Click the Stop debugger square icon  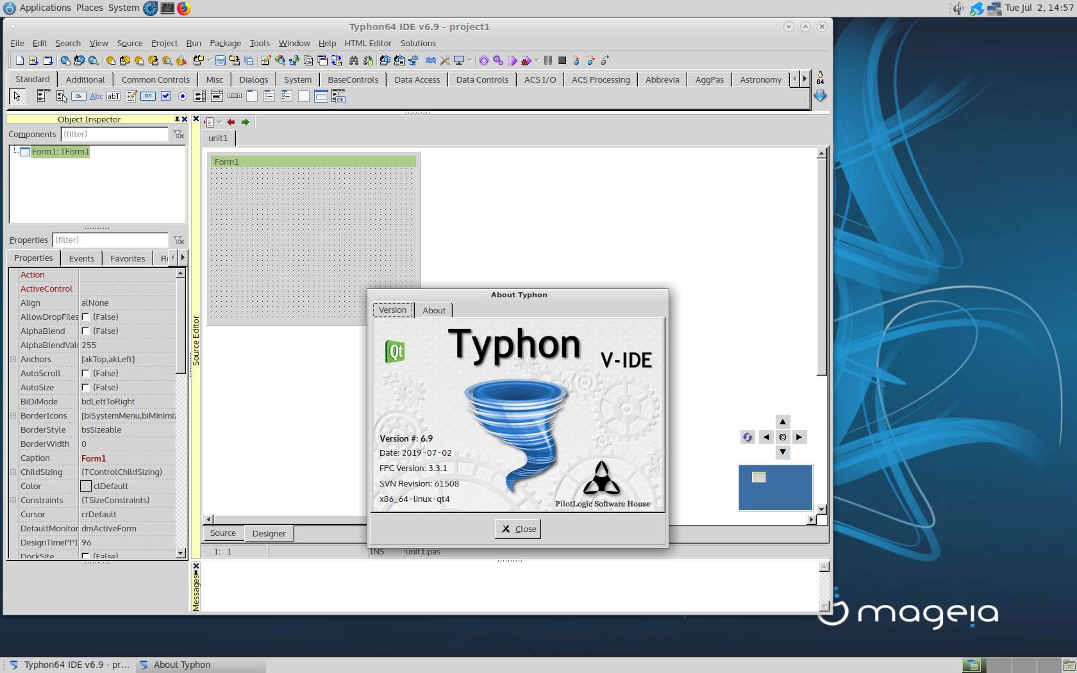562,60
